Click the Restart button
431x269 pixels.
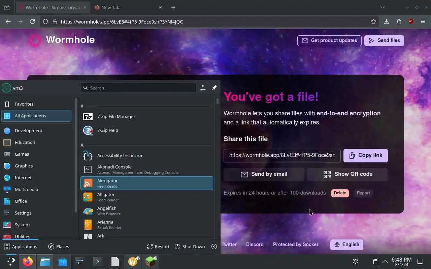158,246
